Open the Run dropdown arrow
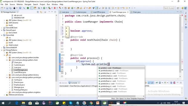This screenshot has height=106, width=188. click(46, 8)
